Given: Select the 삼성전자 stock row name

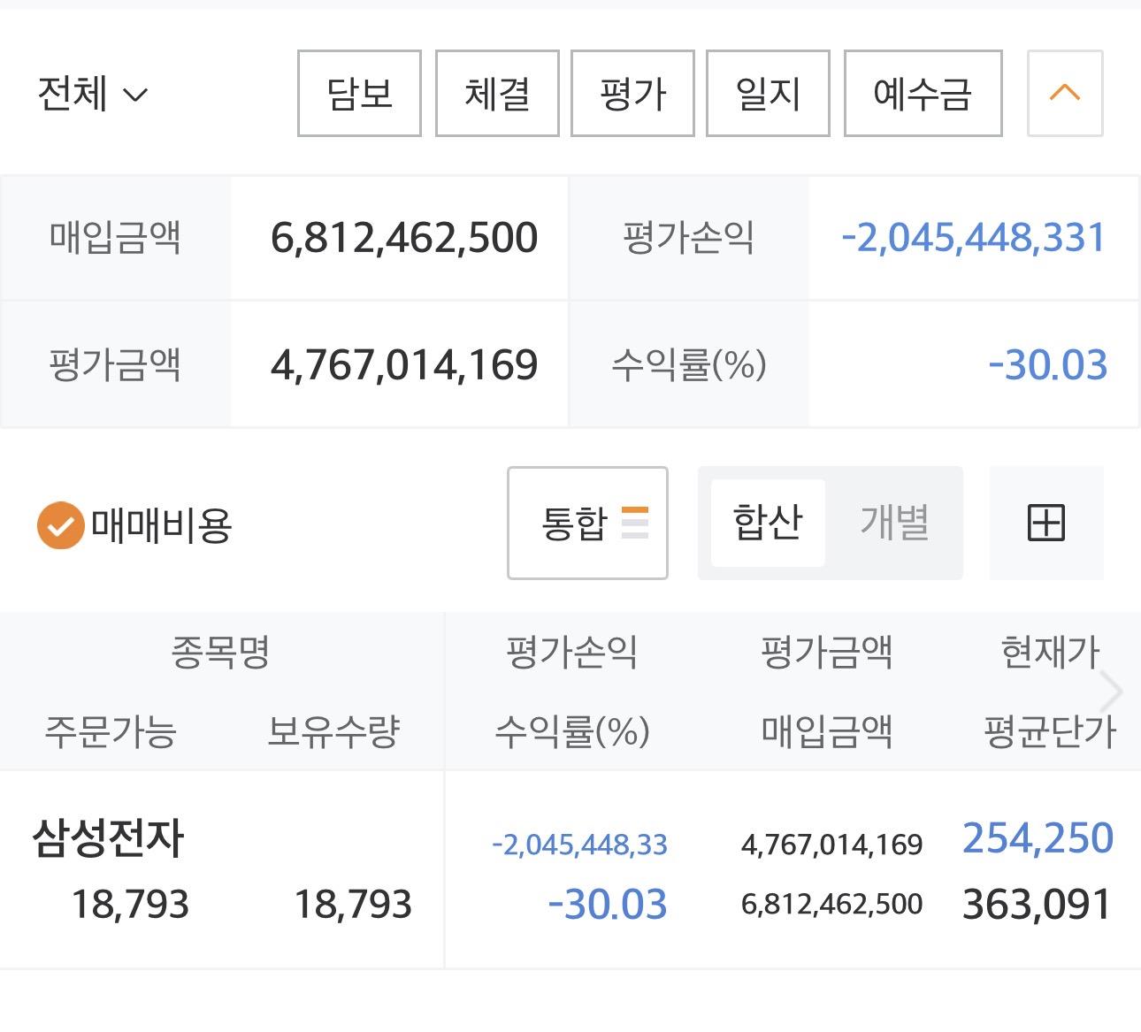Looking at the screenshot, I should point(108,837).
